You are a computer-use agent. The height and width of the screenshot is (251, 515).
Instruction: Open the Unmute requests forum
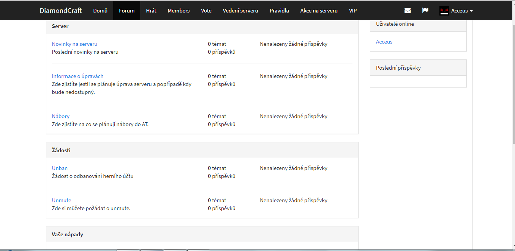pyautogui.click(x=62, y=200)
